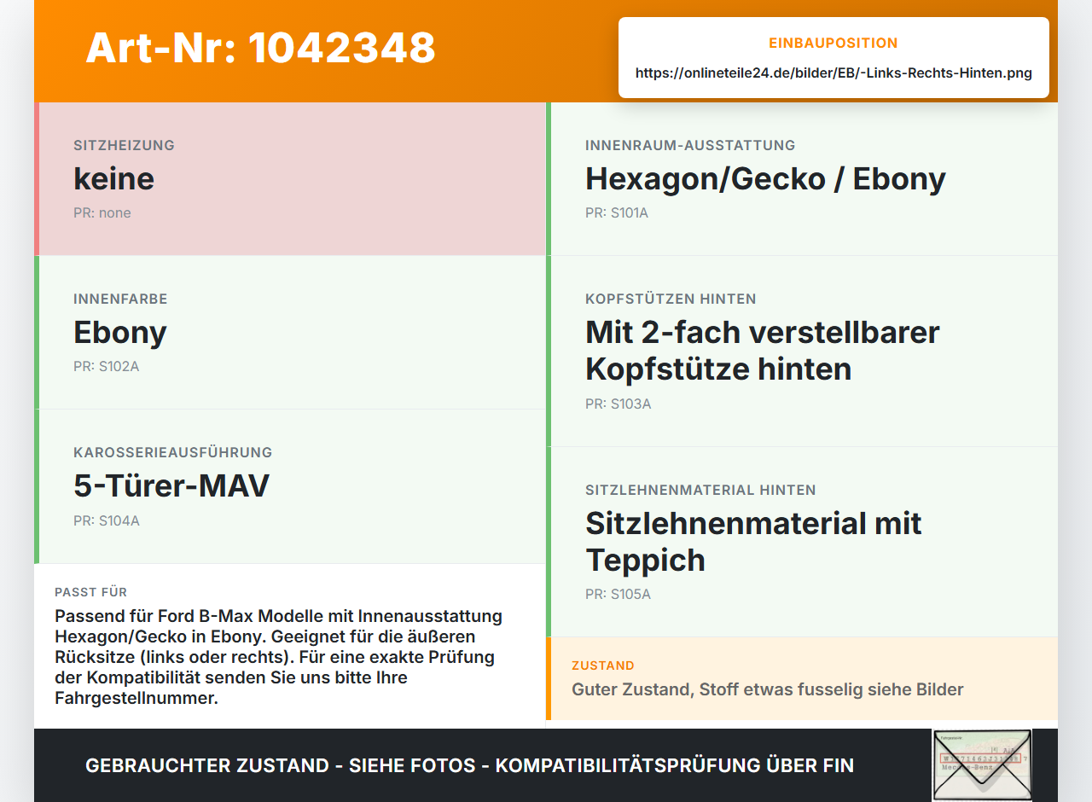Image resolution: width=1092 pixels, height=802 pixels.
Task: Click the orange 'ZUSTAND' label
Action: (x=603, y=665)
